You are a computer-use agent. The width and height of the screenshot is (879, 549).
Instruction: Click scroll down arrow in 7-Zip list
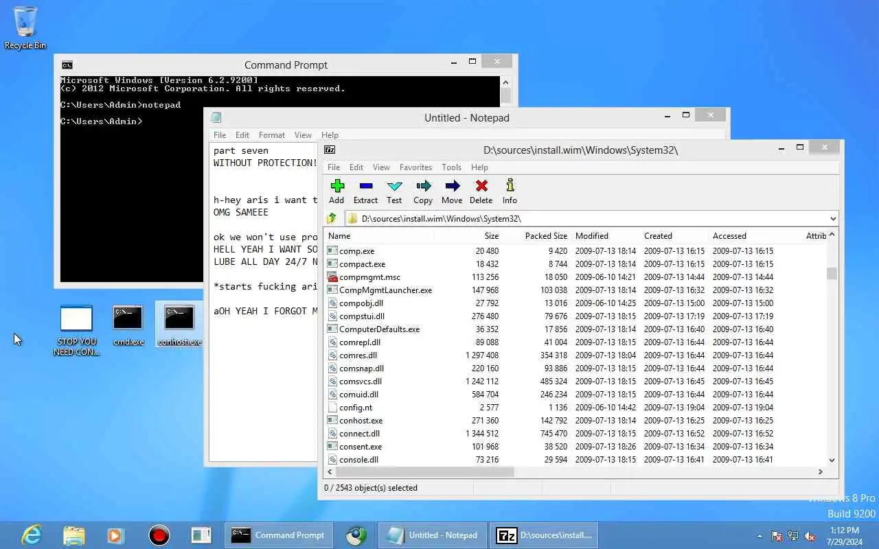point(832,460)
